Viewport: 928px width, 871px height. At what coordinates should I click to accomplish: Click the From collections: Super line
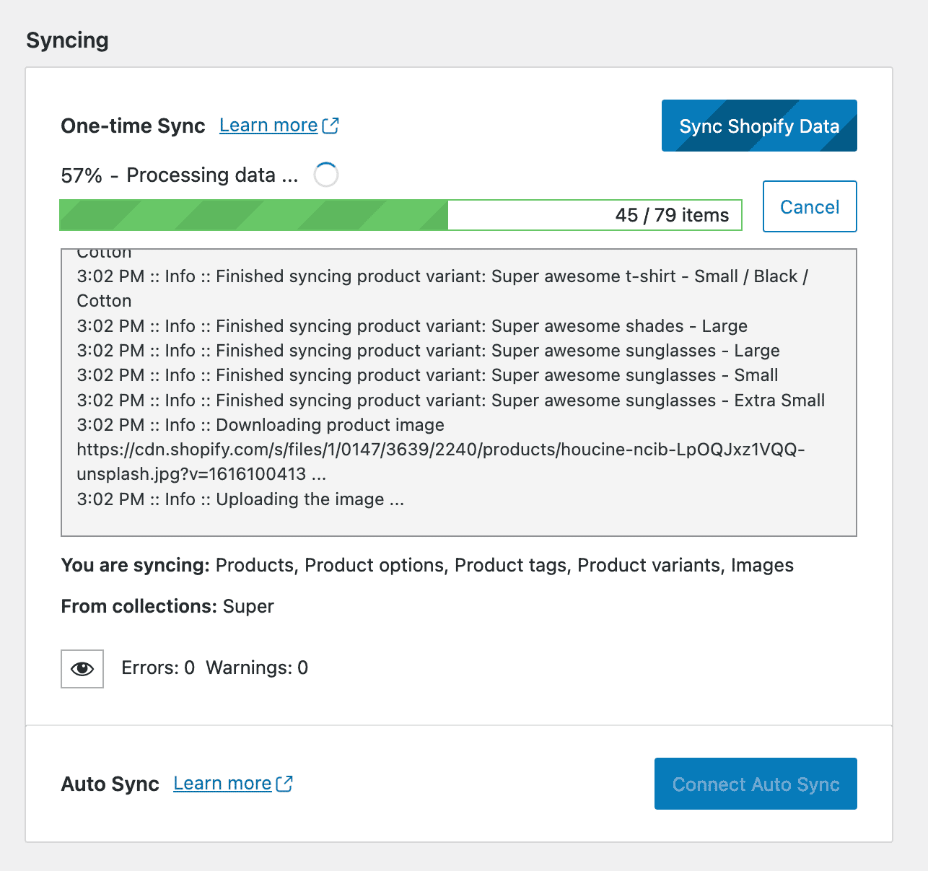[167, 606]
